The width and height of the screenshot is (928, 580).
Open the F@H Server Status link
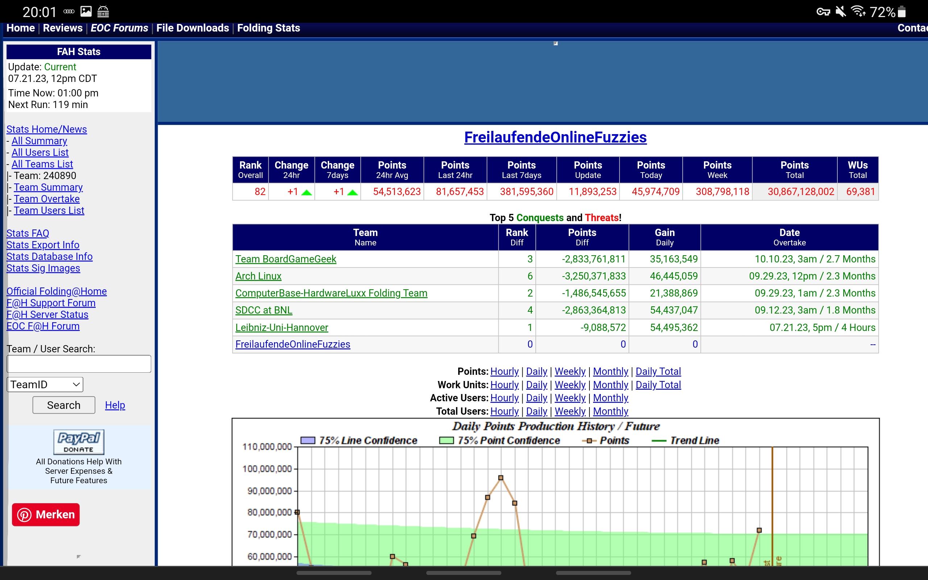click(x=47, y=314)
